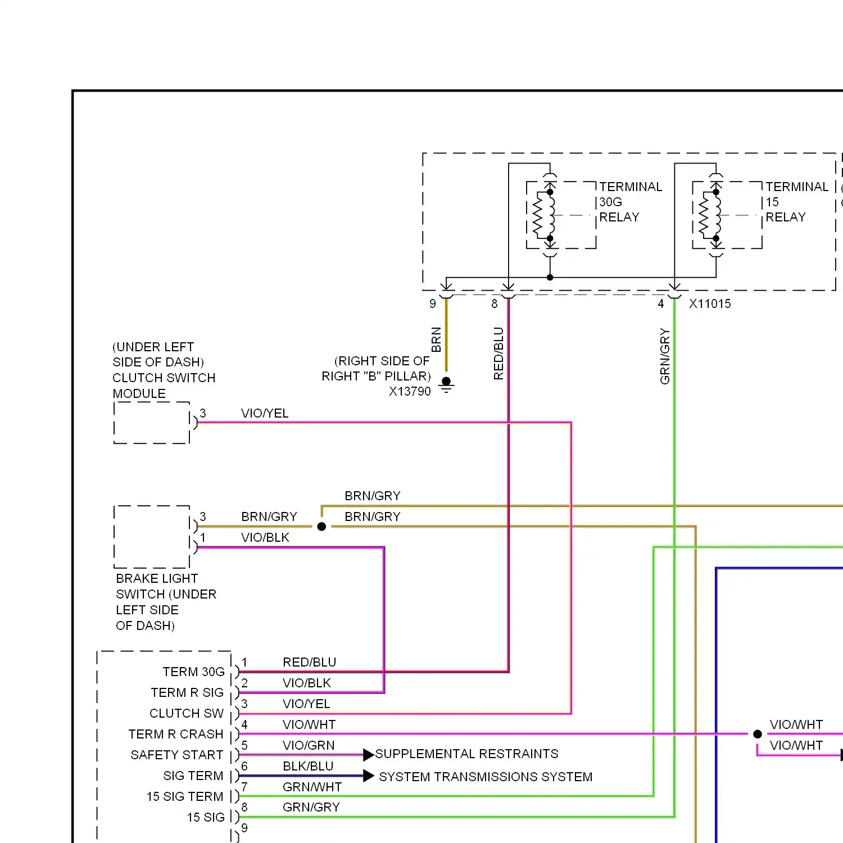This screenshot has width=843, height=843.
Task: Click VIO/YEL label on the CLUTCH SW row
Action: coord(306,704)
